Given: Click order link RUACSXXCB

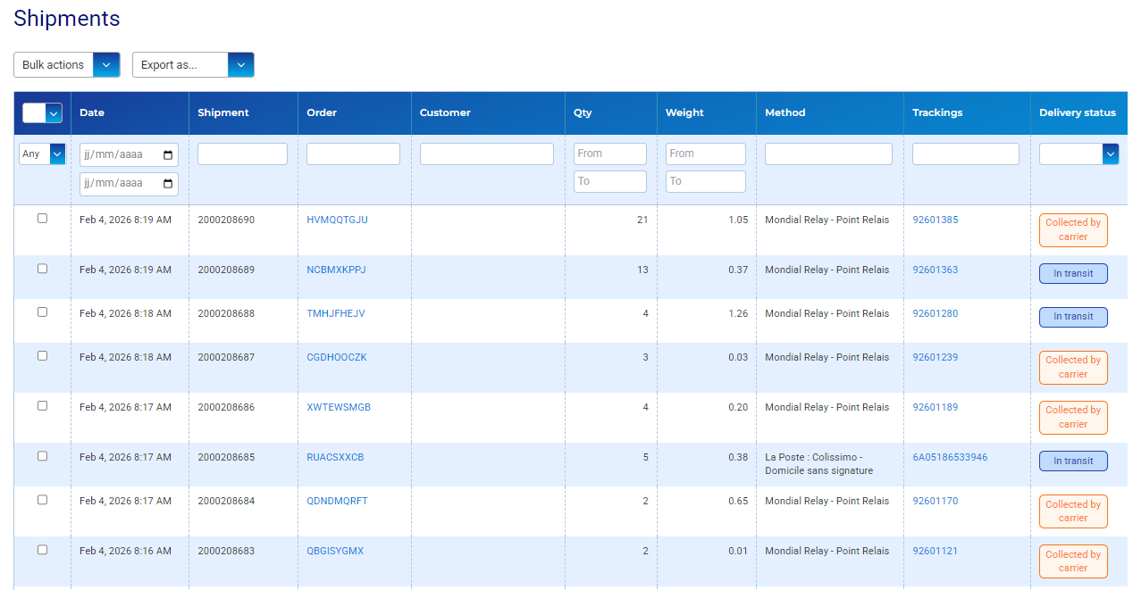Looking at the screenshot, I should [335, 457].
